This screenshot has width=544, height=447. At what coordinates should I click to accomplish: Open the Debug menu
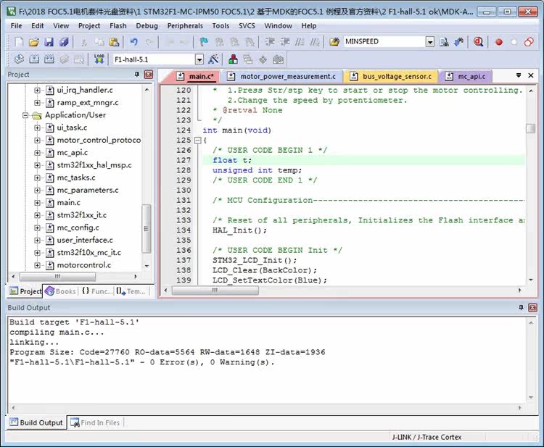click(147, 25)
